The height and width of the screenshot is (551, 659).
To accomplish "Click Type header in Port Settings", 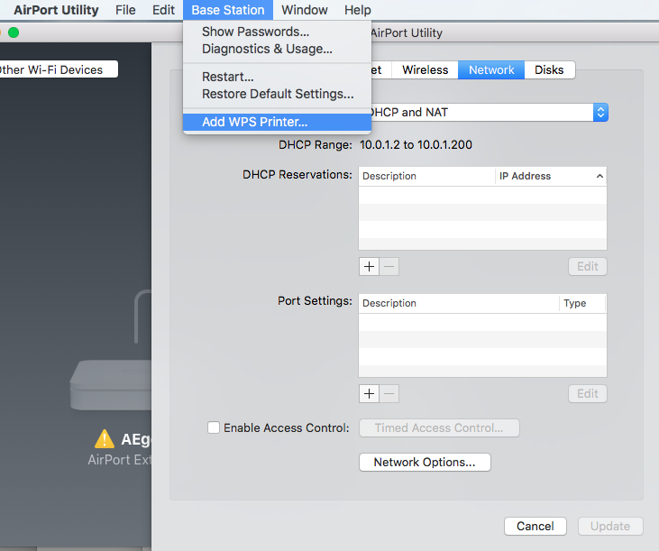I will [582, 303].
